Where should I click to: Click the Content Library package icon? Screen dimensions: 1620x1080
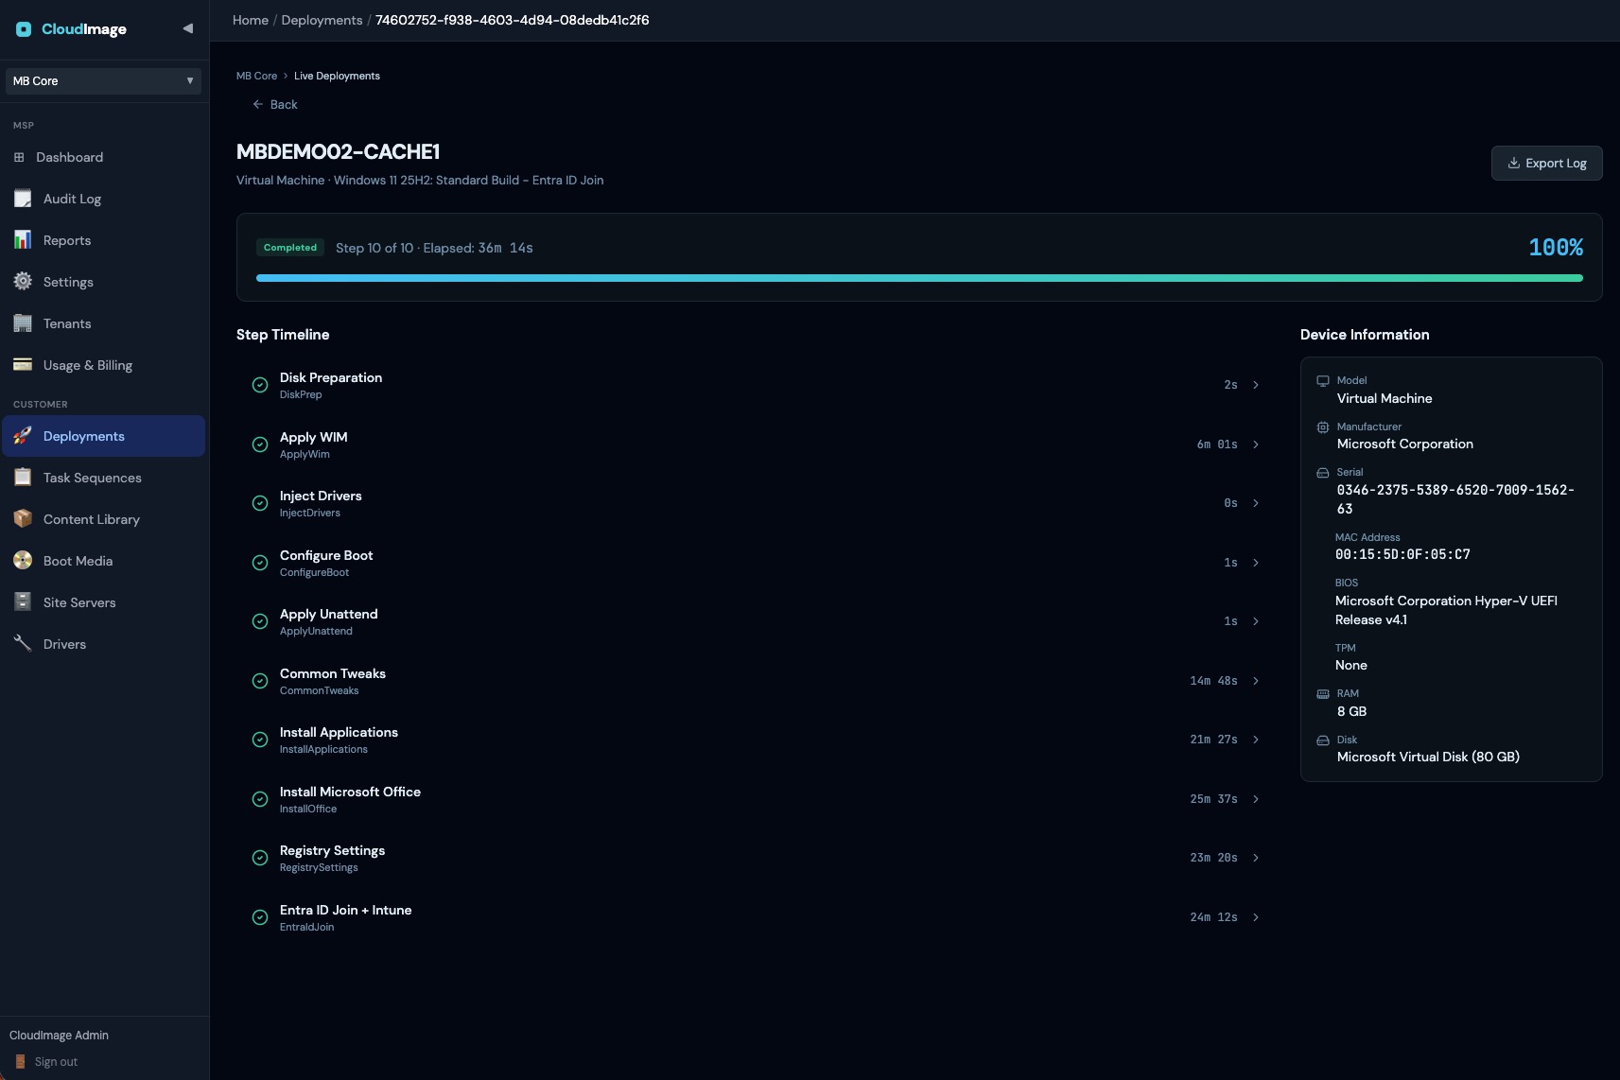click(x=23, y=519)
